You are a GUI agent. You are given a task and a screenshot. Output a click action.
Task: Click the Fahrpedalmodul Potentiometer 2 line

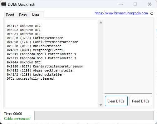(x=42, y=58)
